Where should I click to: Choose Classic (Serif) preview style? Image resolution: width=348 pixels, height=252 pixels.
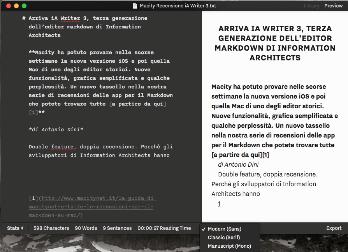tap(224, 237)
